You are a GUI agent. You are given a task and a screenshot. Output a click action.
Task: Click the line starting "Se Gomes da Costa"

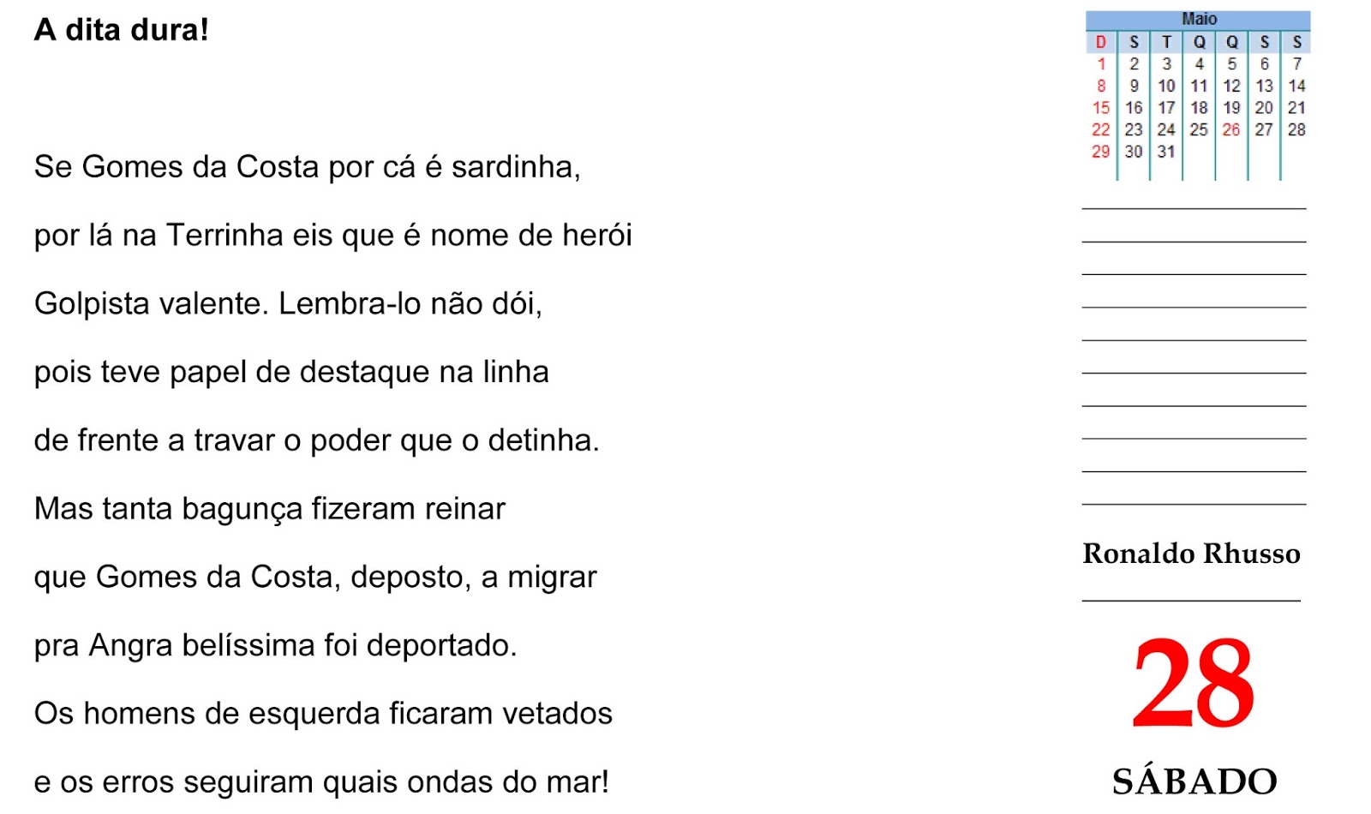tap(307, 167)
